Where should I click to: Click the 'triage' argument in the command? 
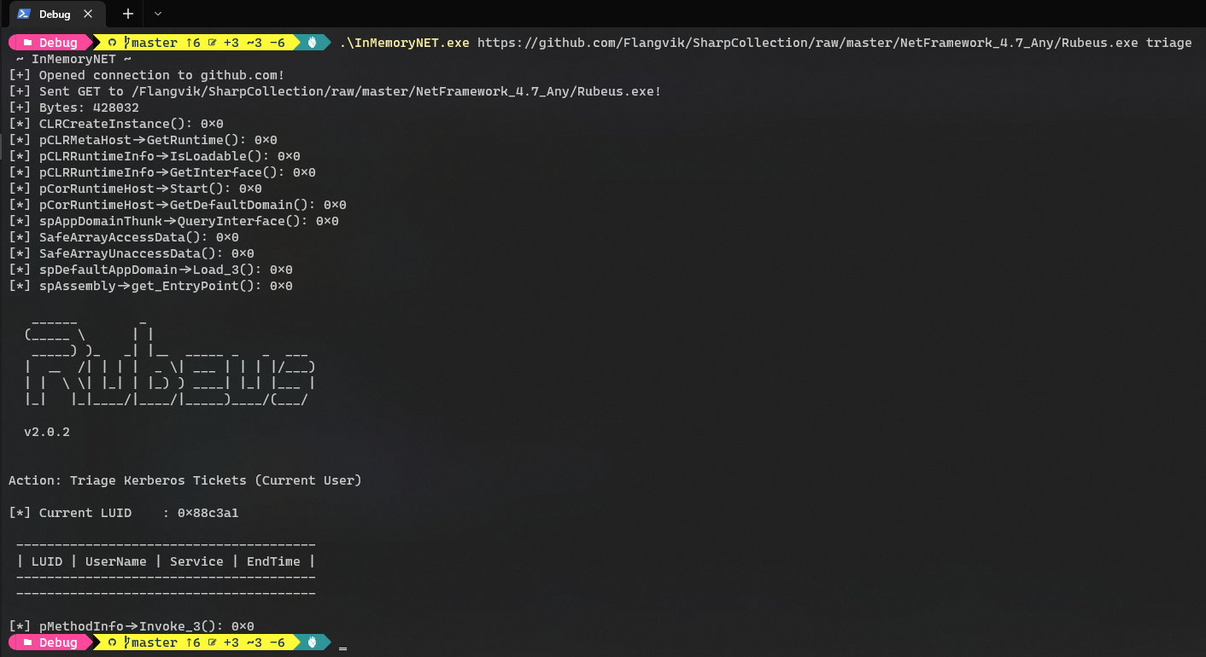(1168, 43)
